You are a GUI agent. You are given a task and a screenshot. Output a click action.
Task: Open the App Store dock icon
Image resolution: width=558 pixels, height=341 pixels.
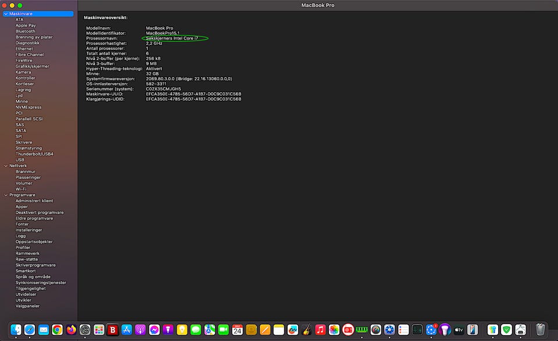(x=126, y=329)
